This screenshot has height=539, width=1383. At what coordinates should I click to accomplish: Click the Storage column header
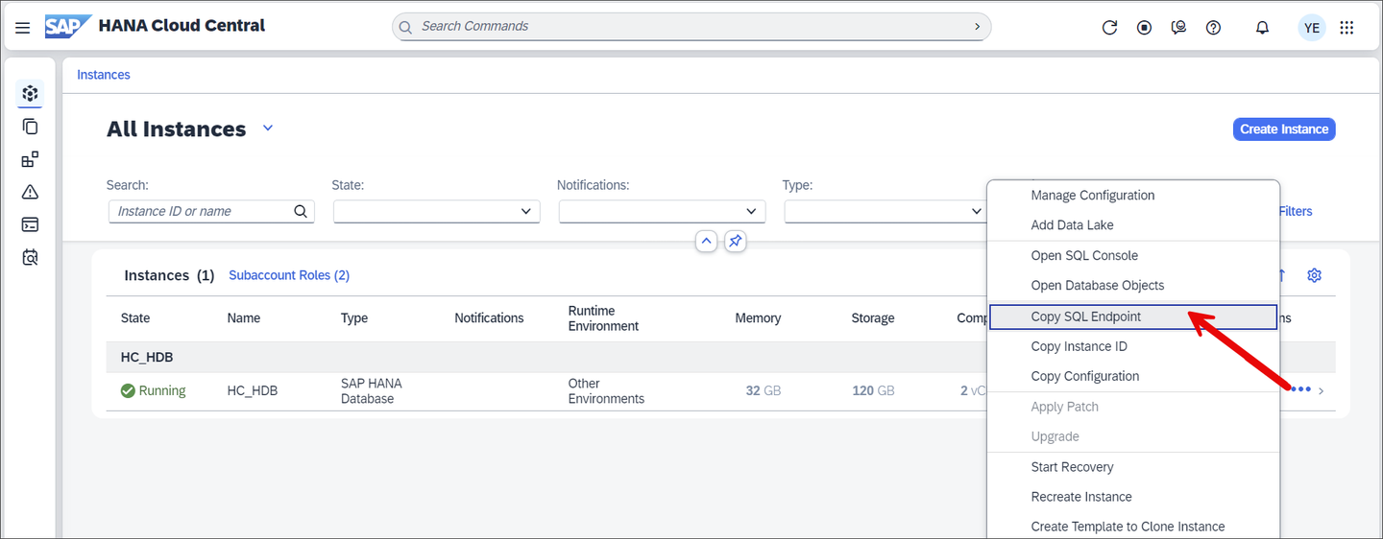[x=872, y=317]
